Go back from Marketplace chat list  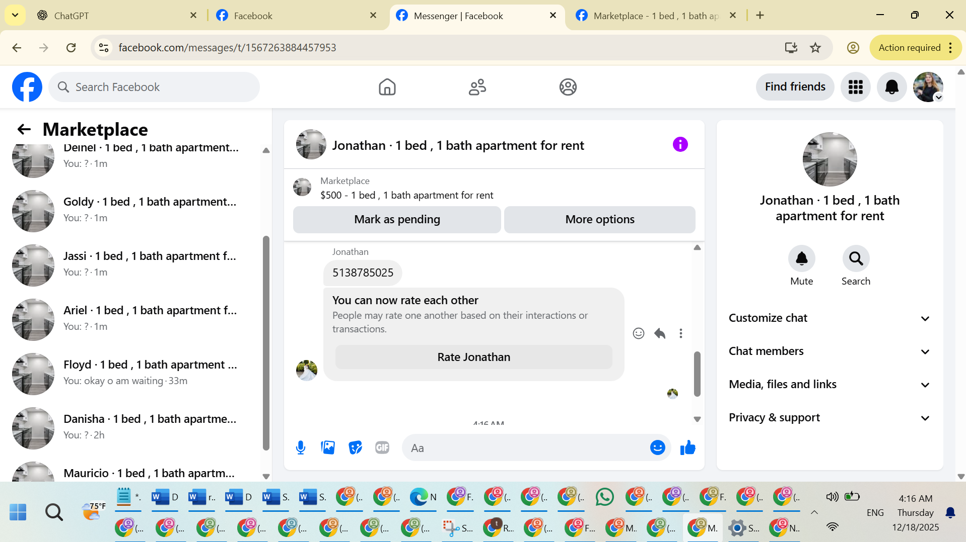tap(24, 130)
